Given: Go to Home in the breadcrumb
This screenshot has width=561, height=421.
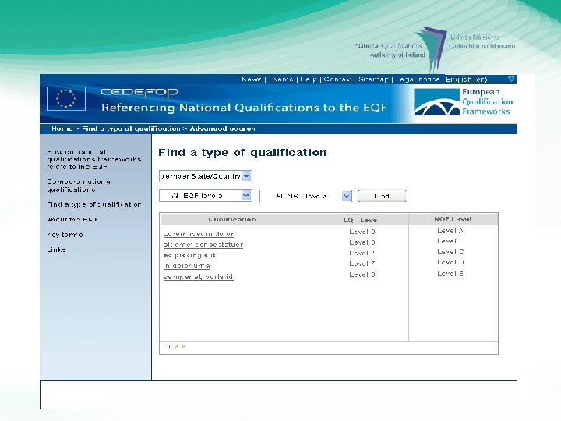Looking at the screenshot, I should coord(62,129).
